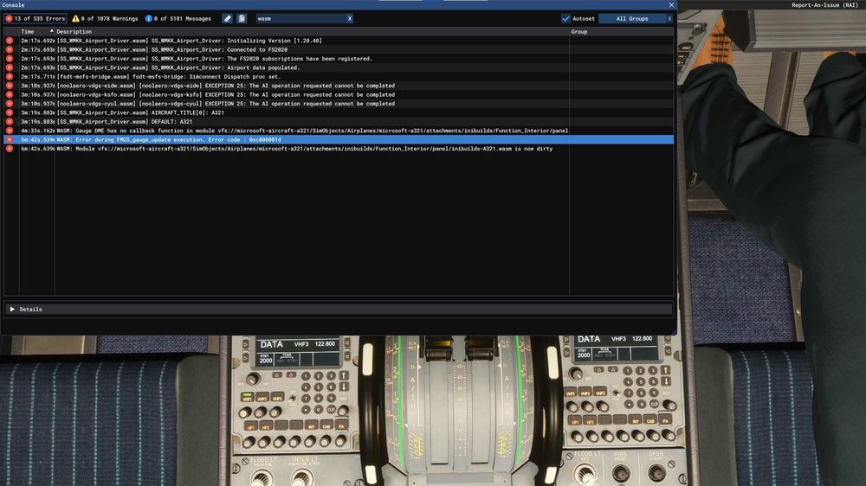Screen dimensions: 866x486
Task: Clear the 'wasm' search filter with X
Action: point(349,18)
